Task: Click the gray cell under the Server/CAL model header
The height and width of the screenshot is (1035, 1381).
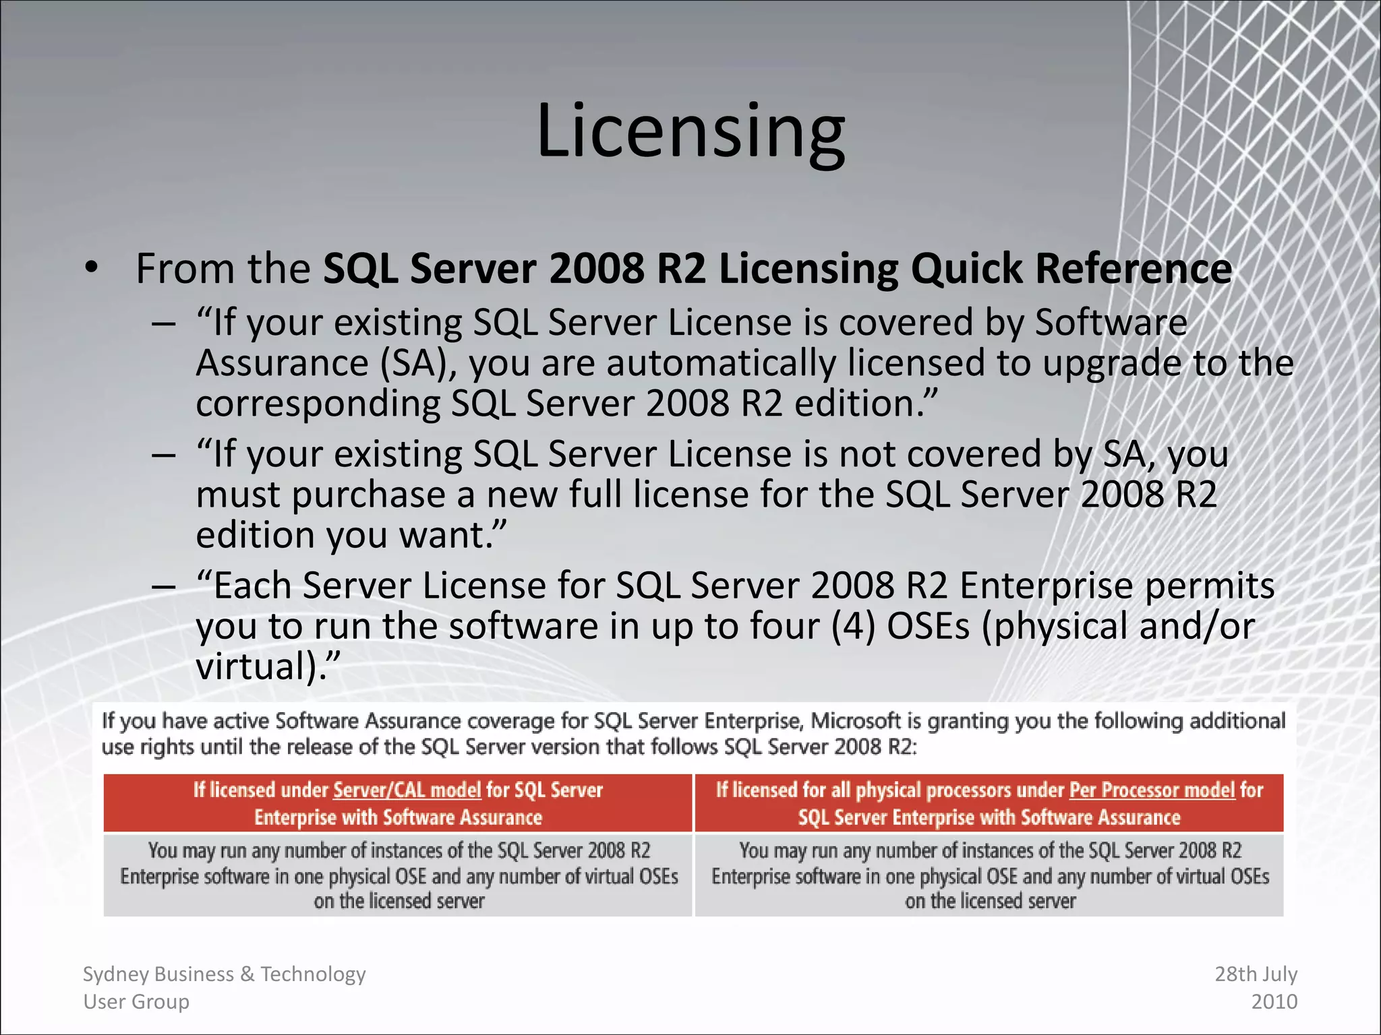Action: [398, 875]
